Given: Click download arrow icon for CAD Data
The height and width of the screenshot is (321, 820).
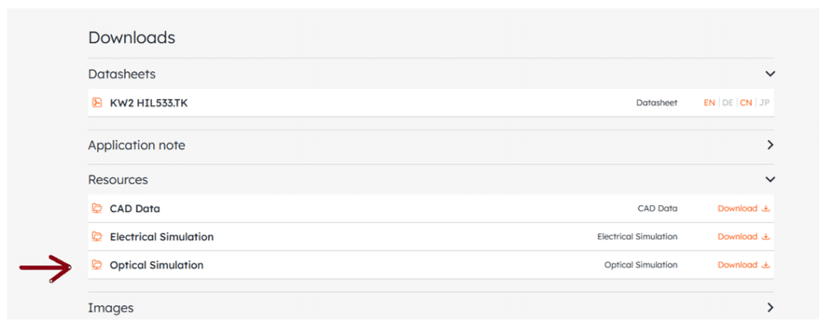Looking at the screenshot, I should pyautogui.click(x=766, y=209).
